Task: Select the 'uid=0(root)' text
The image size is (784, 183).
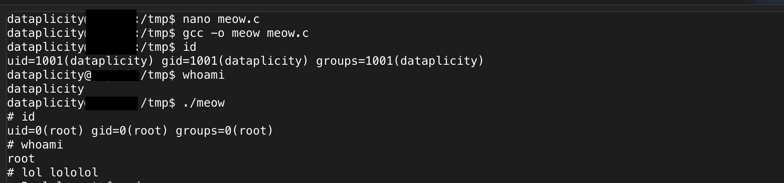Action: tap(45, 131)
